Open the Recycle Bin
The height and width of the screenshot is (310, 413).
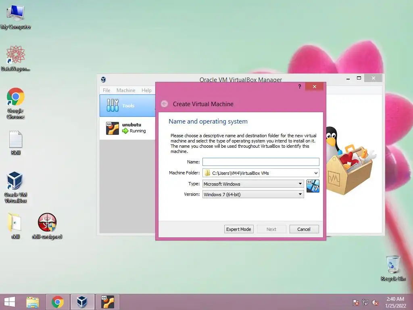pyautogui.click(x=393, y=268)
